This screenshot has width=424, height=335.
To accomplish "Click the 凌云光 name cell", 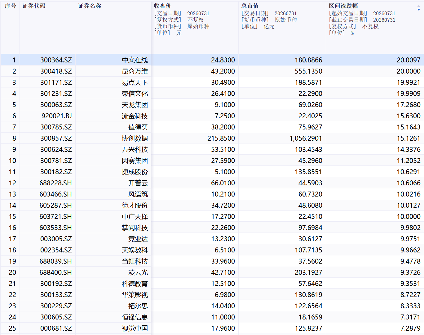I will (x=138, y=272).
